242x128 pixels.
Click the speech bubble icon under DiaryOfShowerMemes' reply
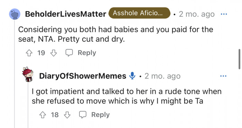[x=83, y=115]
